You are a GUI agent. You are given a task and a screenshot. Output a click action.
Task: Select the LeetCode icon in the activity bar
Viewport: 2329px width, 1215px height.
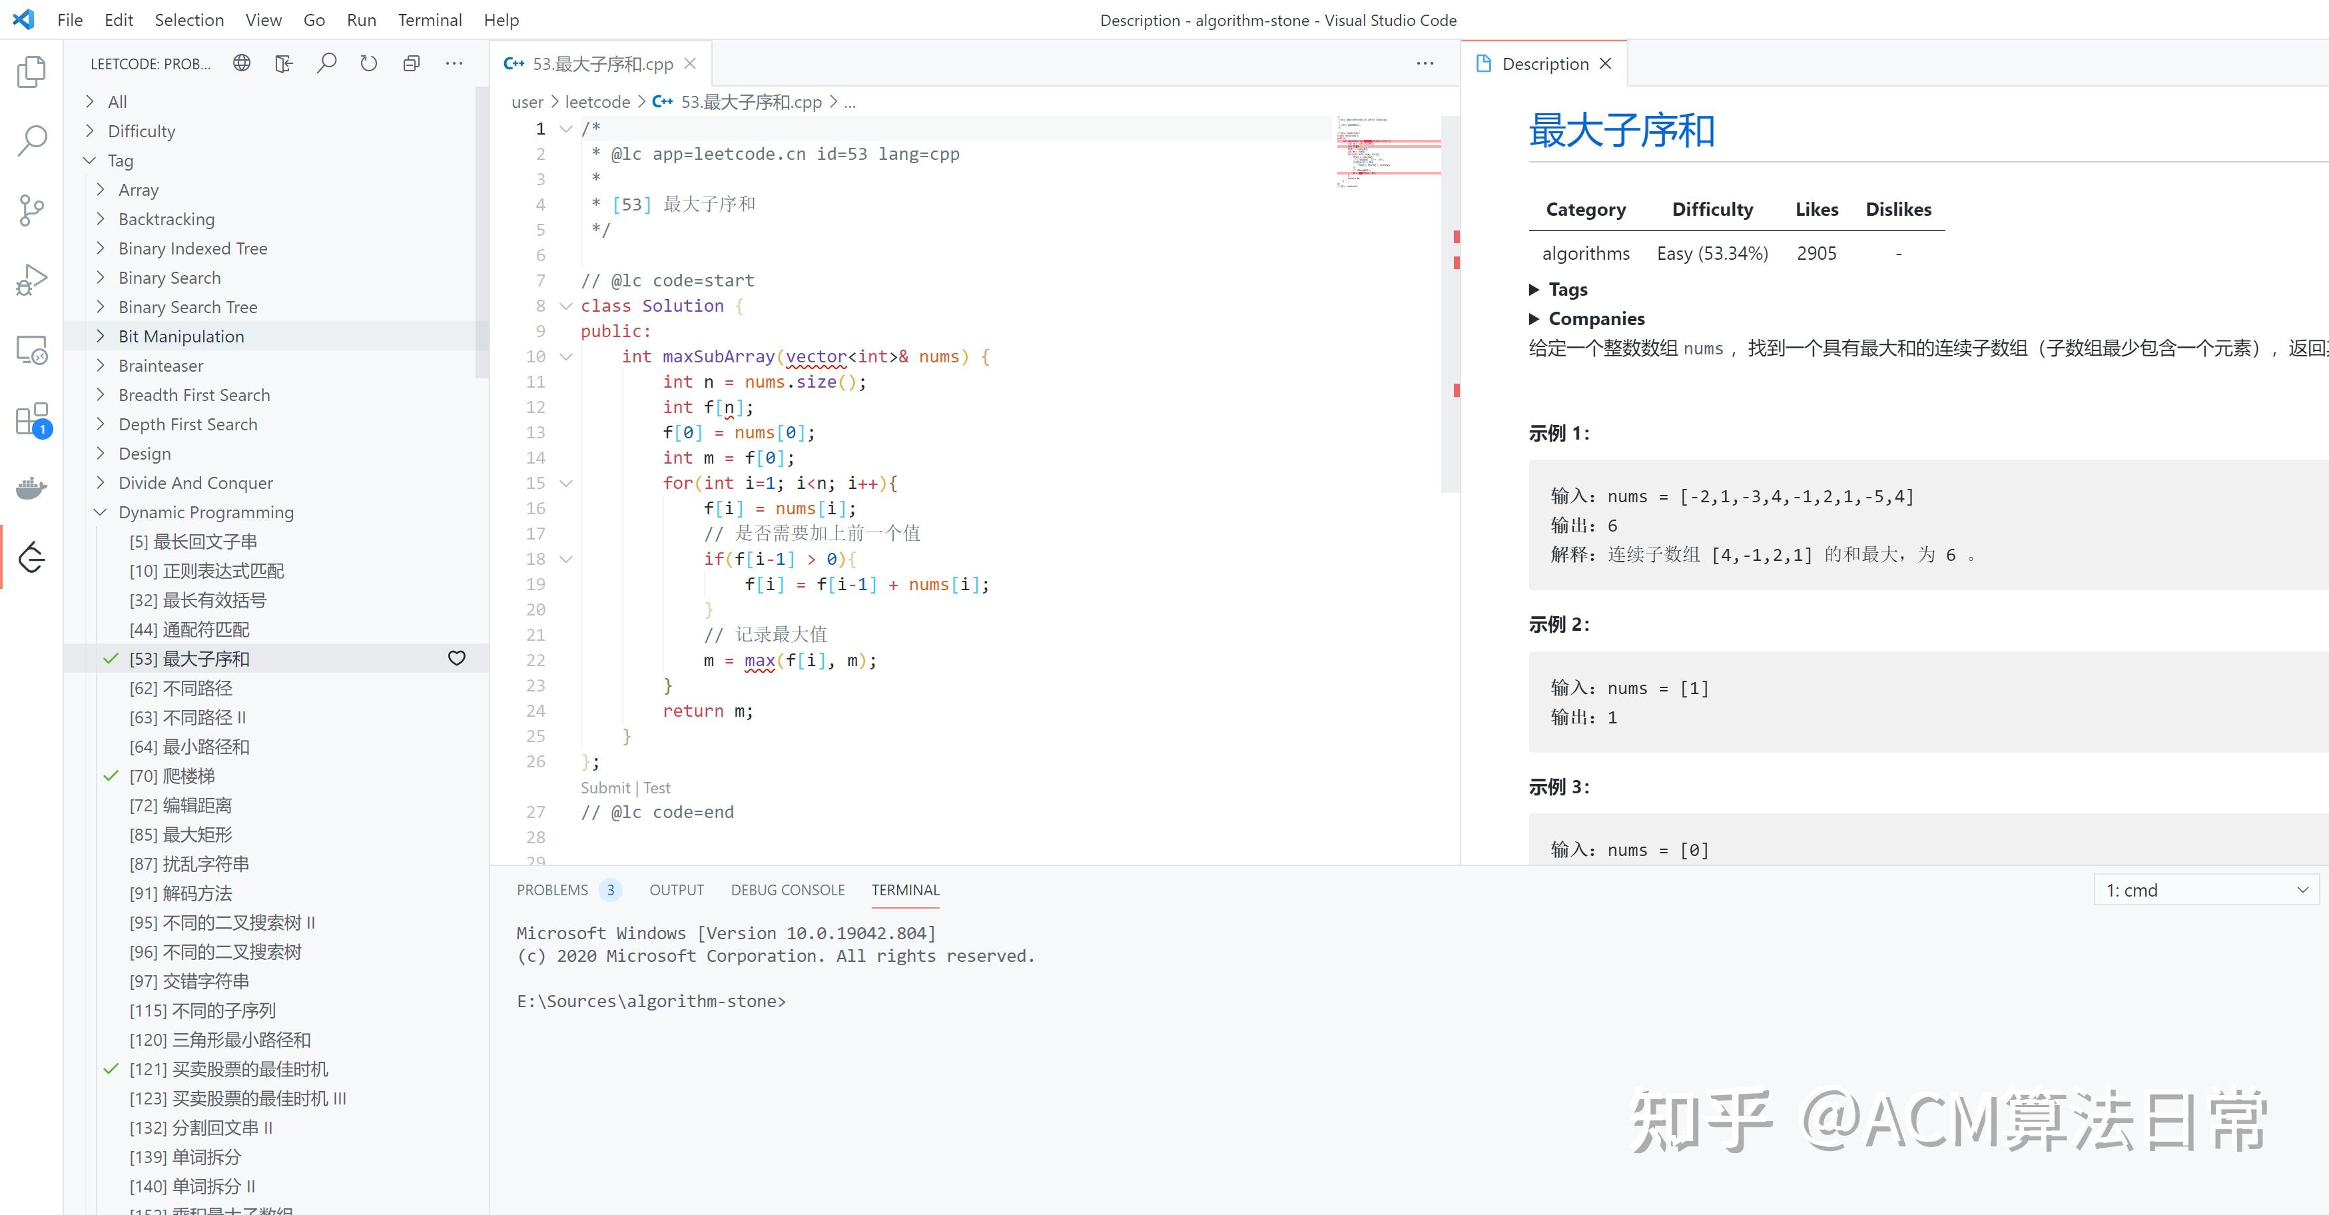tap(32, 557)
